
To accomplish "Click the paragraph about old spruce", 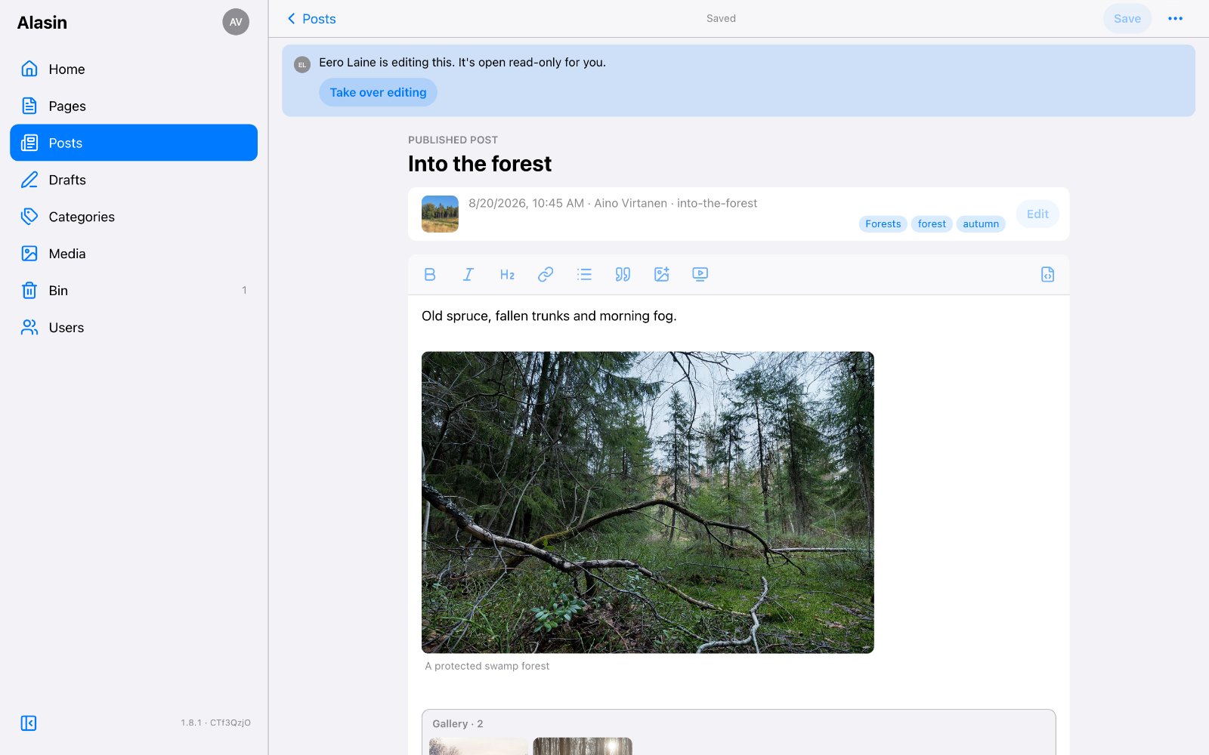I will click(x=549, y=316).
